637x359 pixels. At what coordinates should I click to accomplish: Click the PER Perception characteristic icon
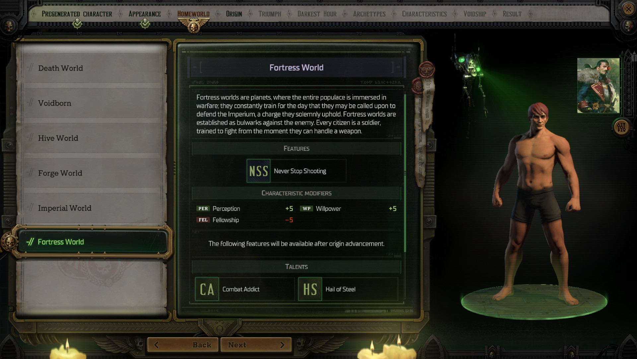[x=202, y=208]
